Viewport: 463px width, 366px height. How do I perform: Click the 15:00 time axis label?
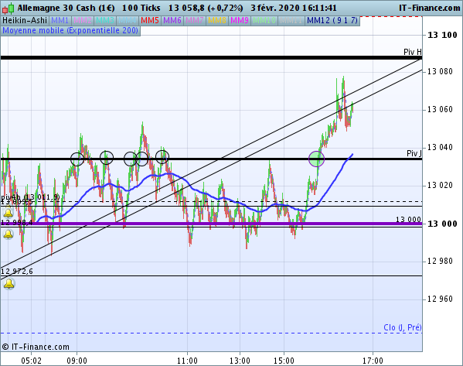(x=284, y=361)
